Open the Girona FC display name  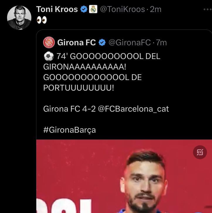77,43
